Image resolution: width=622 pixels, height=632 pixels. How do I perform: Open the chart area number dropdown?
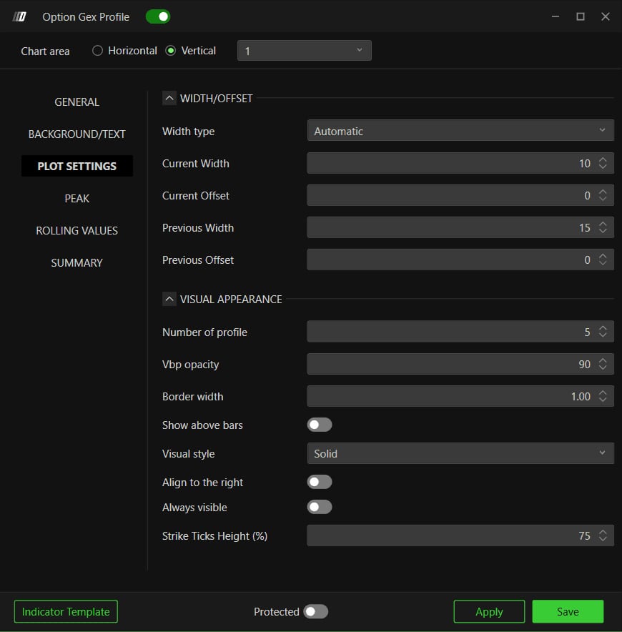(x=305, y=51)
